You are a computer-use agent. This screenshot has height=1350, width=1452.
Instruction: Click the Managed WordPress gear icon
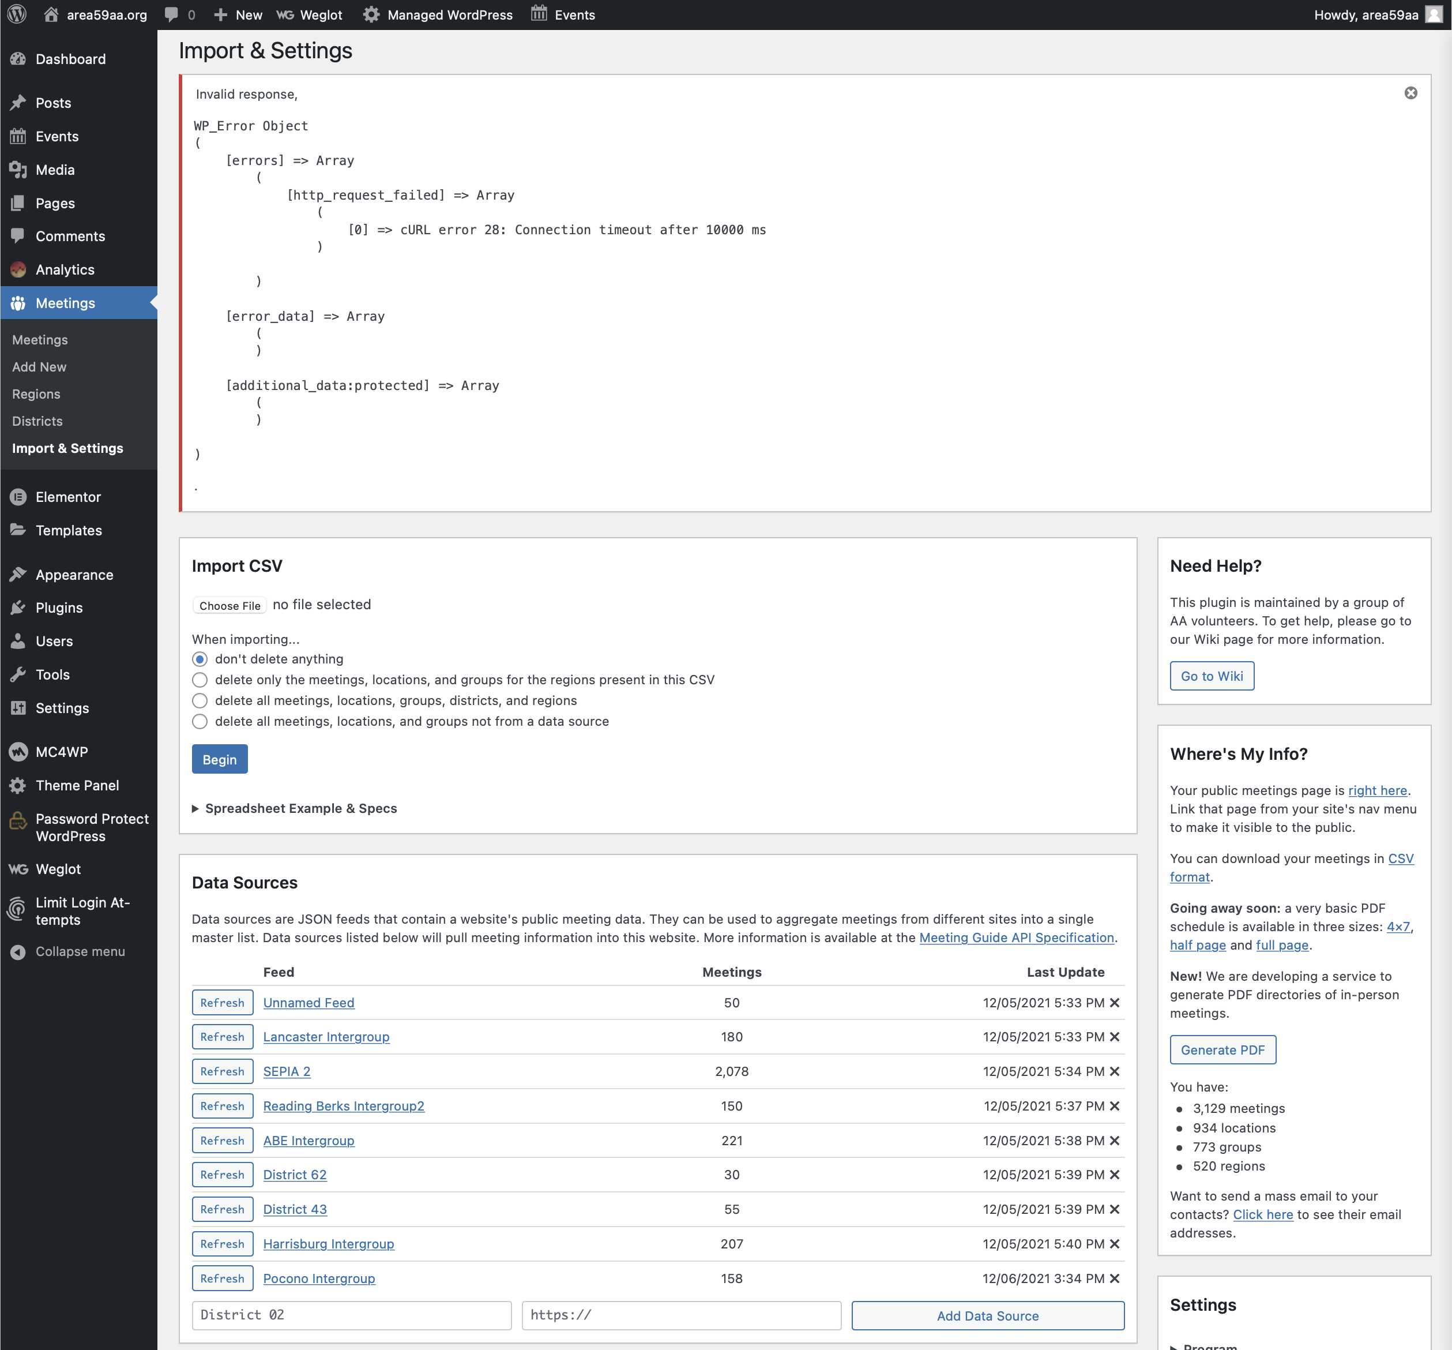(371, 14)
